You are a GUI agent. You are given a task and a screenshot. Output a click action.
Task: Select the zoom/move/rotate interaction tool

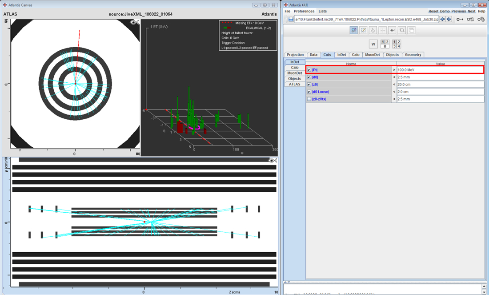pyautogui.click(x=353, y=30)
